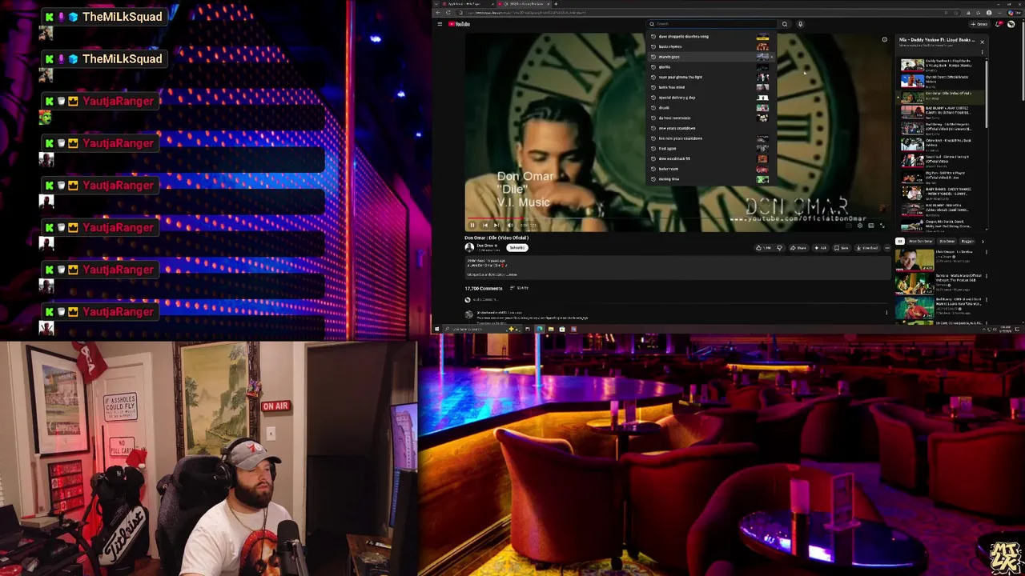Open YouTube notifications bell
1025x576 pixels.
(999, 24)
